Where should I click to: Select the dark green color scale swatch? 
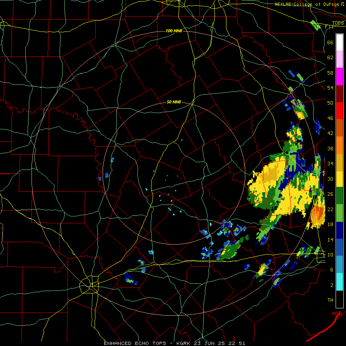coord(339,196)
